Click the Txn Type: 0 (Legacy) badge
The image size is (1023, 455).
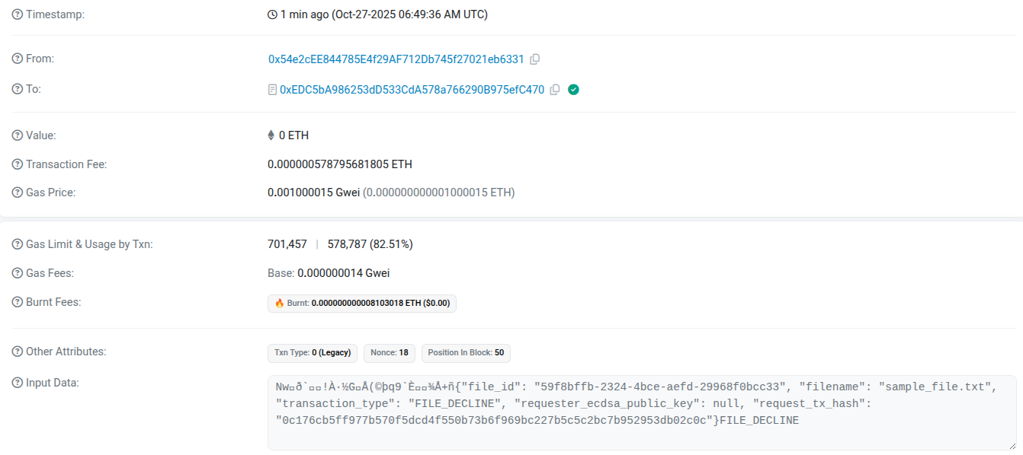313,353
